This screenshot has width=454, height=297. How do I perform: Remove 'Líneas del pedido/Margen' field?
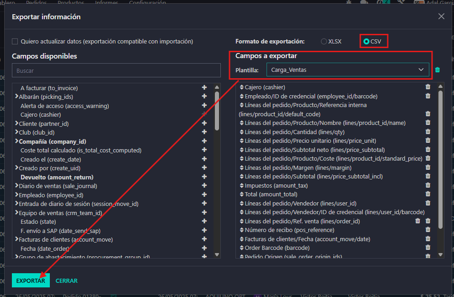point(428,167)
